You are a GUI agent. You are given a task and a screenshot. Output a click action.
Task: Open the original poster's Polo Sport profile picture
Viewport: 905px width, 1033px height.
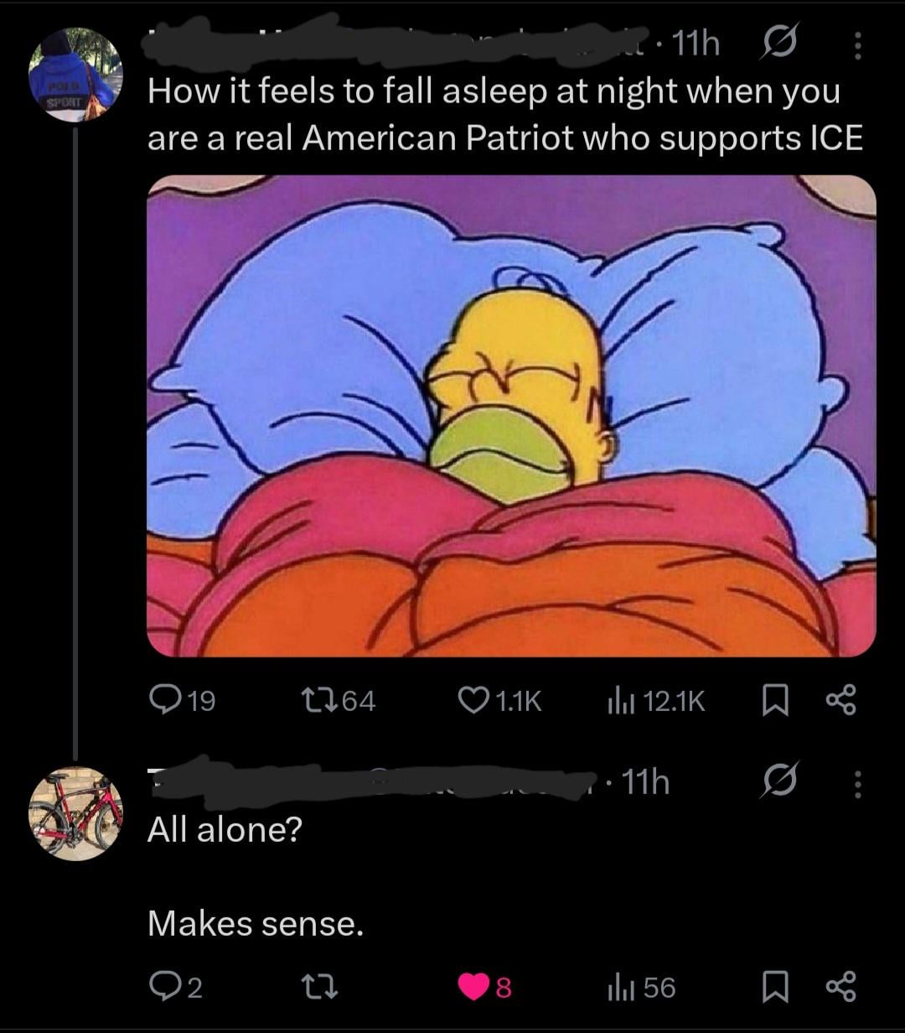coord(75,75)
